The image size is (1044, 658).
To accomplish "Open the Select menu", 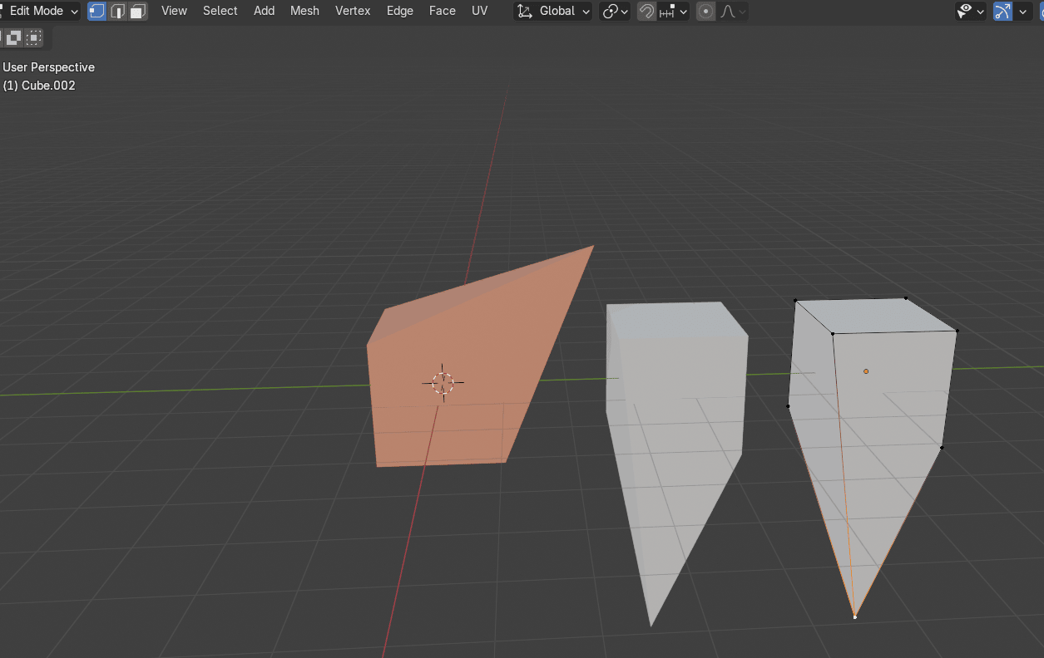I will coord(220,11).
